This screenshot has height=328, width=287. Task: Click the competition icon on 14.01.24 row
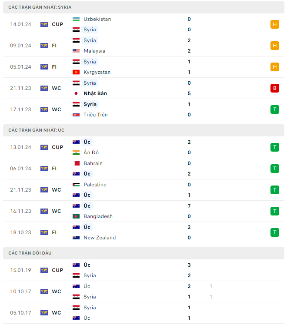(x=44, y=24)
